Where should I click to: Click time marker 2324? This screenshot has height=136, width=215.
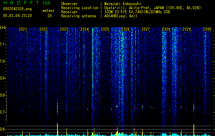84,29
